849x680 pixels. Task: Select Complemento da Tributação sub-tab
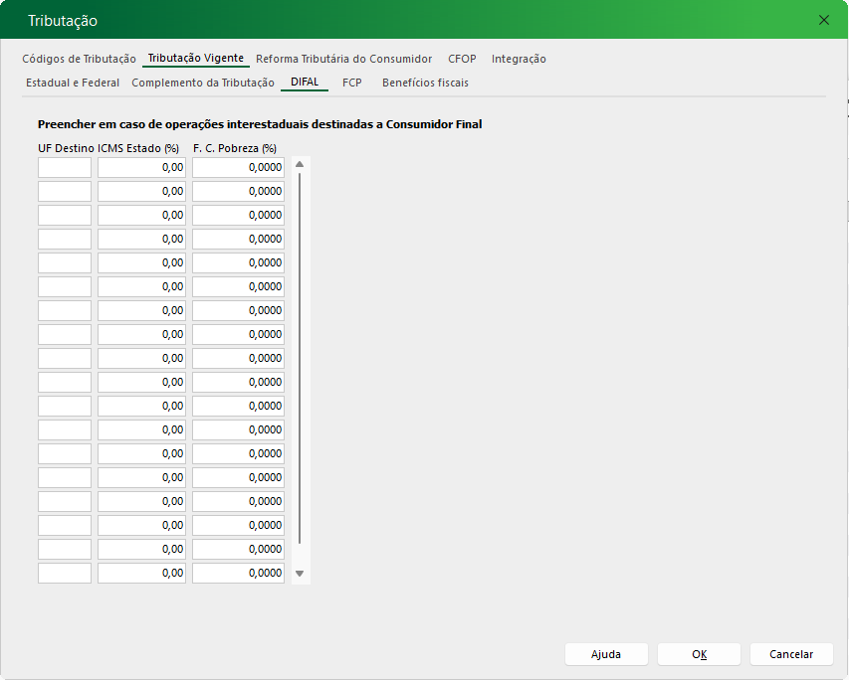[x=203, y=83]
